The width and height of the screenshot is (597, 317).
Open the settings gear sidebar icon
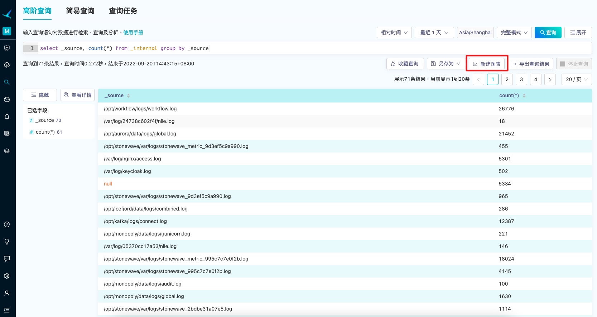7,276
